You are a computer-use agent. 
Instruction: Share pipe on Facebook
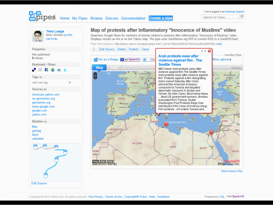tap(46, 70)
